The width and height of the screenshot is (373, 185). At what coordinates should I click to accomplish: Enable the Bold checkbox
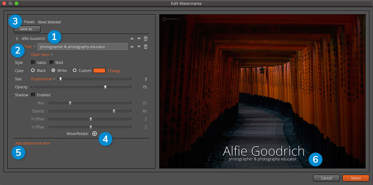(x=52, y=63)
